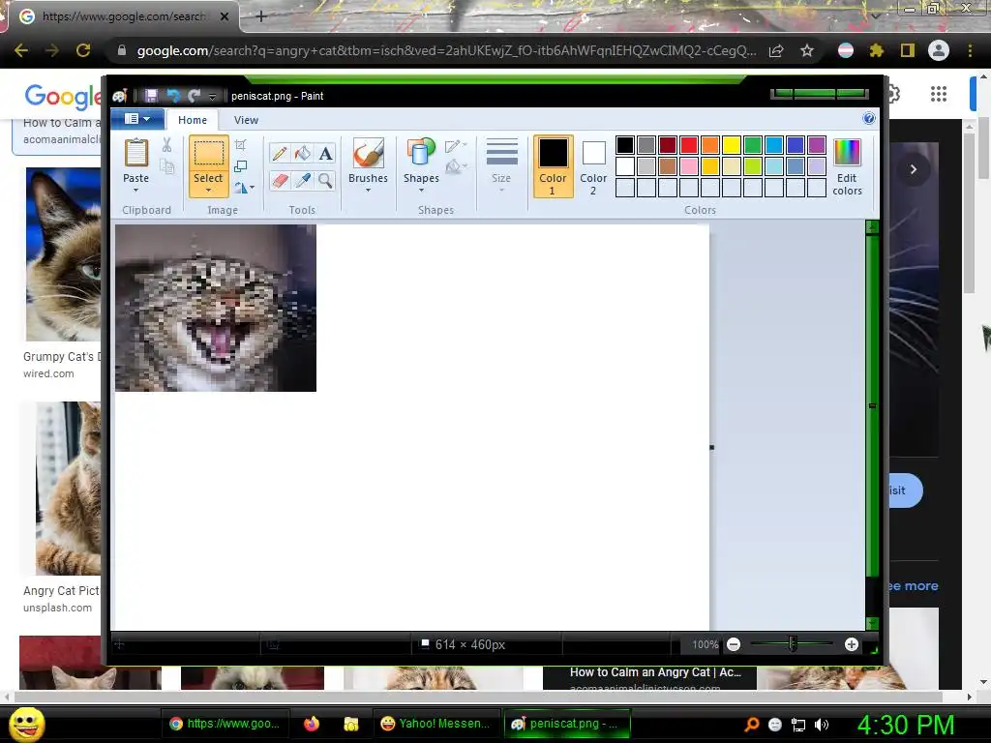Open the Paint file menu dropdown

pyautogui.click(x=137, y=119)
